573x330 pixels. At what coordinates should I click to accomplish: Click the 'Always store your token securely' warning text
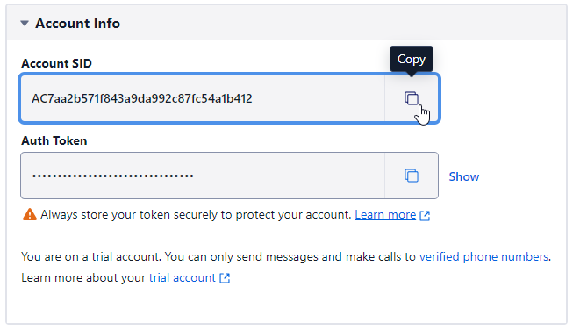(x=196, y=214)
